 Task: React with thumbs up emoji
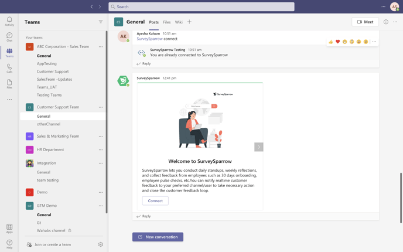click(x=330, y=42)
